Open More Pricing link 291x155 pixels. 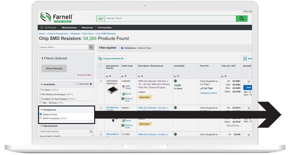tap(233, 126)
